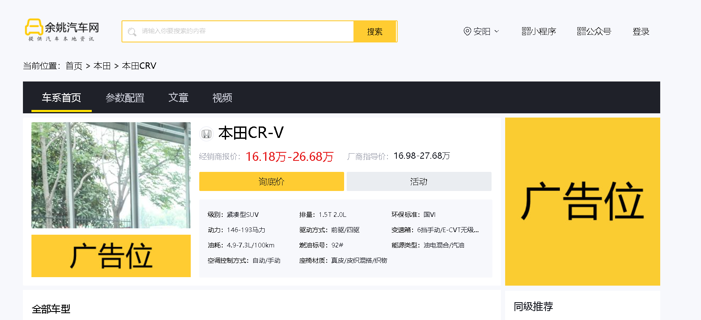Expand the 安阳 city dropdown arrow
The height and width of the screenshot is (320, 701).
tap(497, 31)
